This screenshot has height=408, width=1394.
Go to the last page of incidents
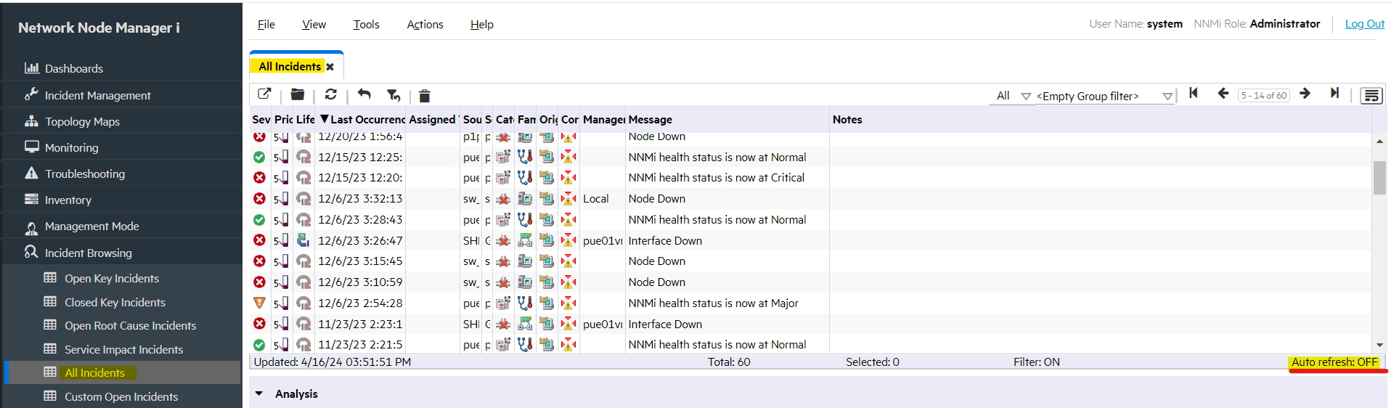coord(1334,94)
